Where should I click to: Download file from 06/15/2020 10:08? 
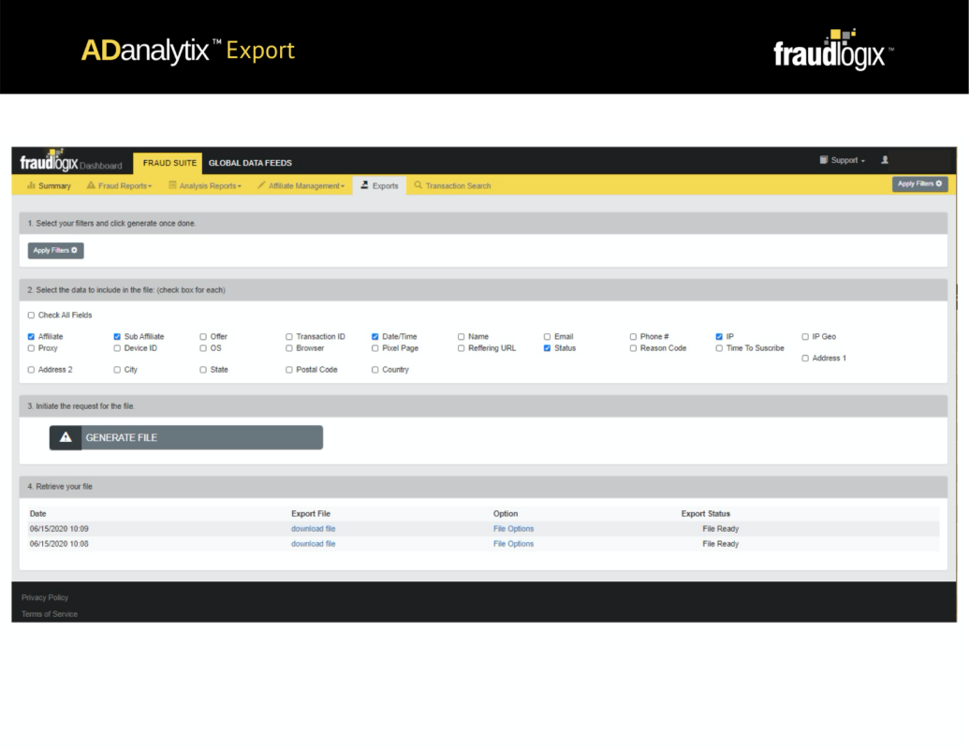coord(314,544)
